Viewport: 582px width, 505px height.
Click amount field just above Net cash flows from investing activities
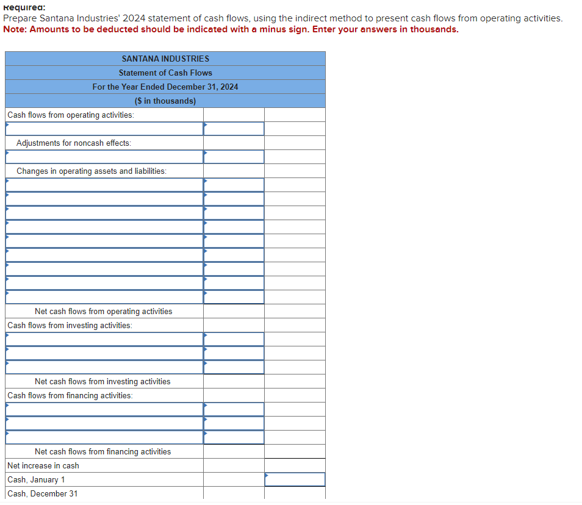pyautogui.click(x=234, y=367)
